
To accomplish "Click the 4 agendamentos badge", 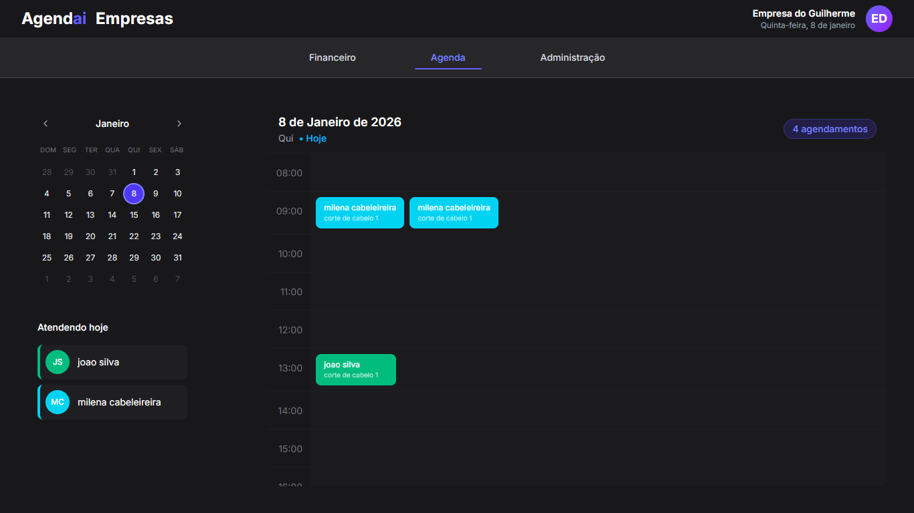I will click(x=829, y=129).
